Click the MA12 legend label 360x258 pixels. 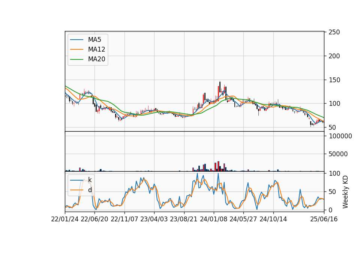coord(96,49)
